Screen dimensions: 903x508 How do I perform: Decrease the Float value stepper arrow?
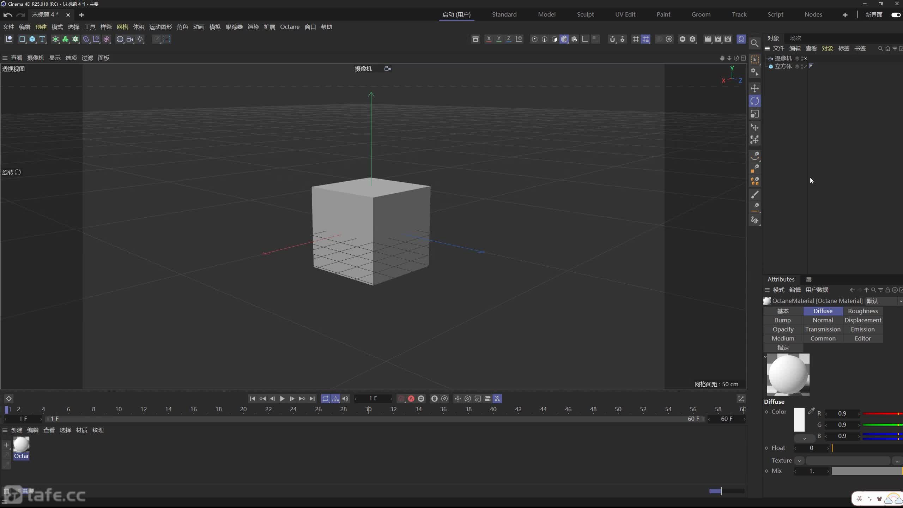[795, 448]
